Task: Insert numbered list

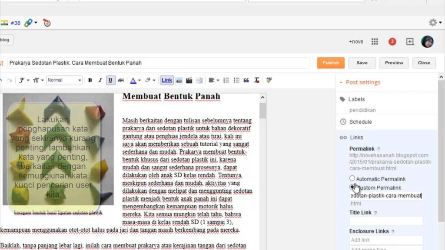Action: (226, 80)
